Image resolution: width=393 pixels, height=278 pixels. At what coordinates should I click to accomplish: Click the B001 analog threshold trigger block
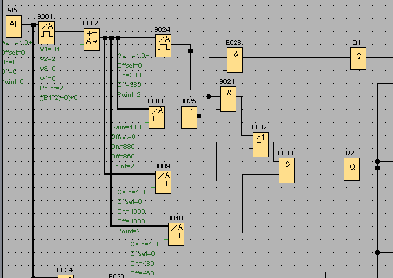click(46, 31)
